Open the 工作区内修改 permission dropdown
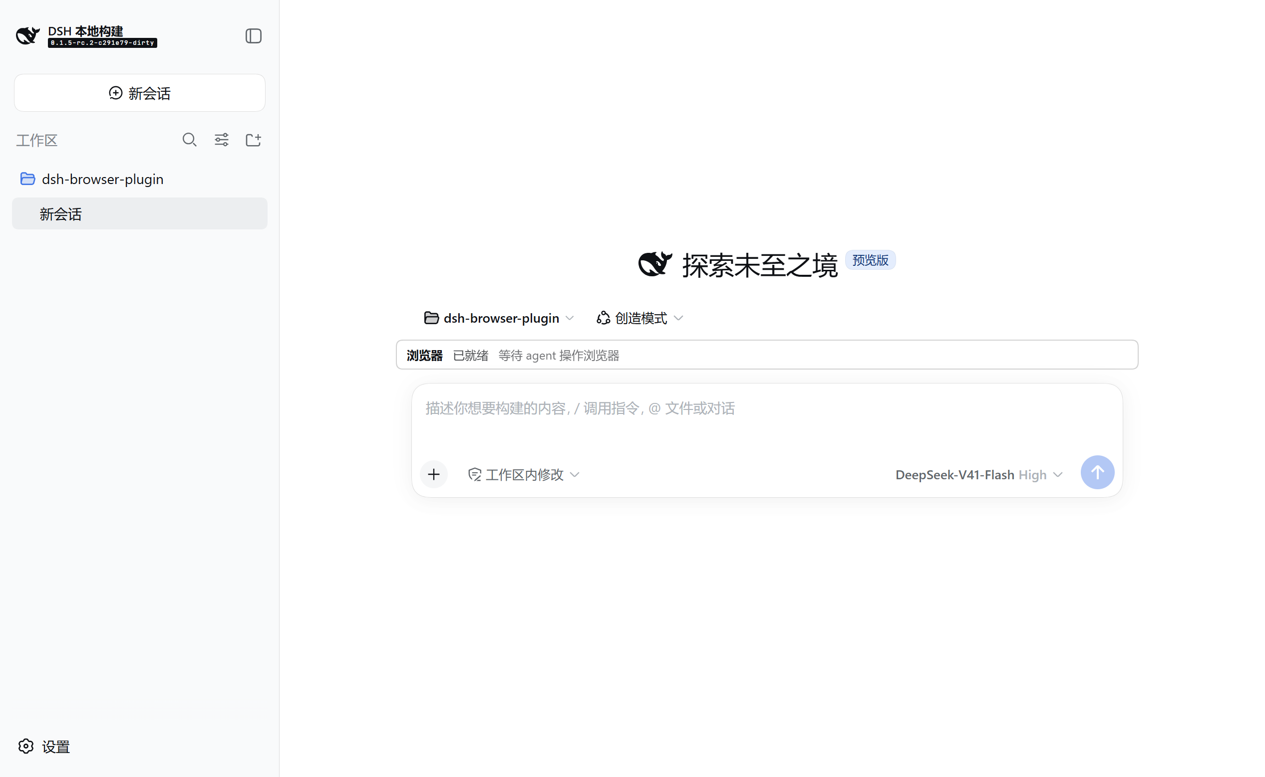Screen dimensions: 1265x777 (x=524, y=474)
